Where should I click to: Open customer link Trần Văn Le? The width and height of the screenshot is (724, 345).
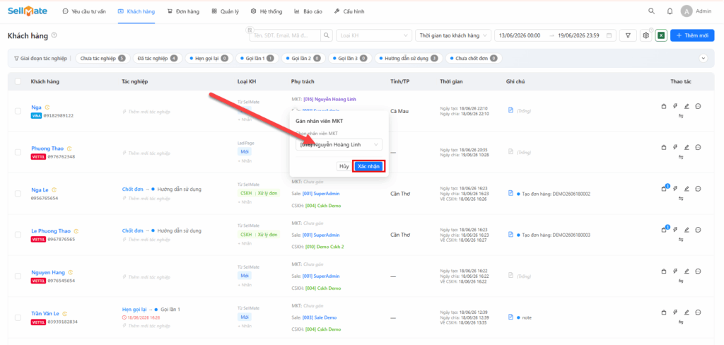45,314
